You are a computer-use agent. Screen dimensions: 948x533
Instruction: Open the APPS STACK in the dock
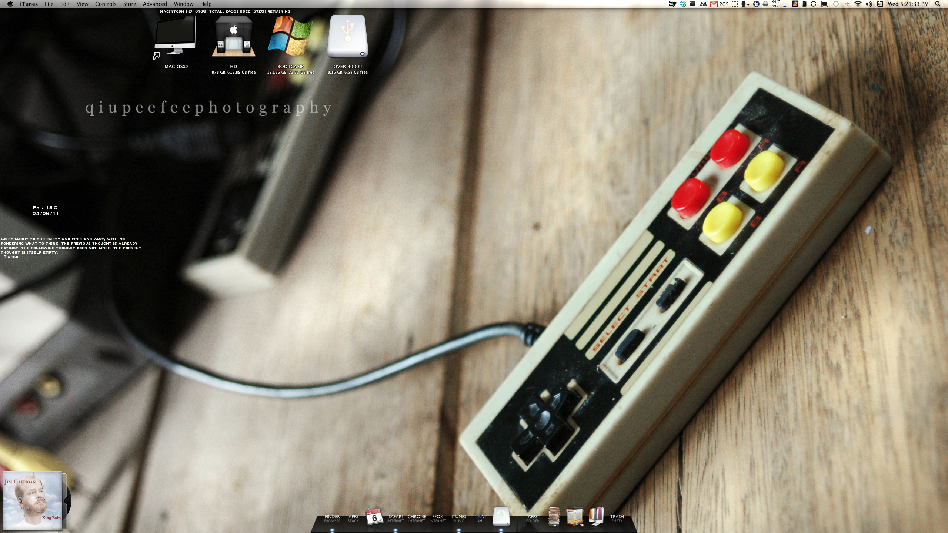click(x=353, y=518)
